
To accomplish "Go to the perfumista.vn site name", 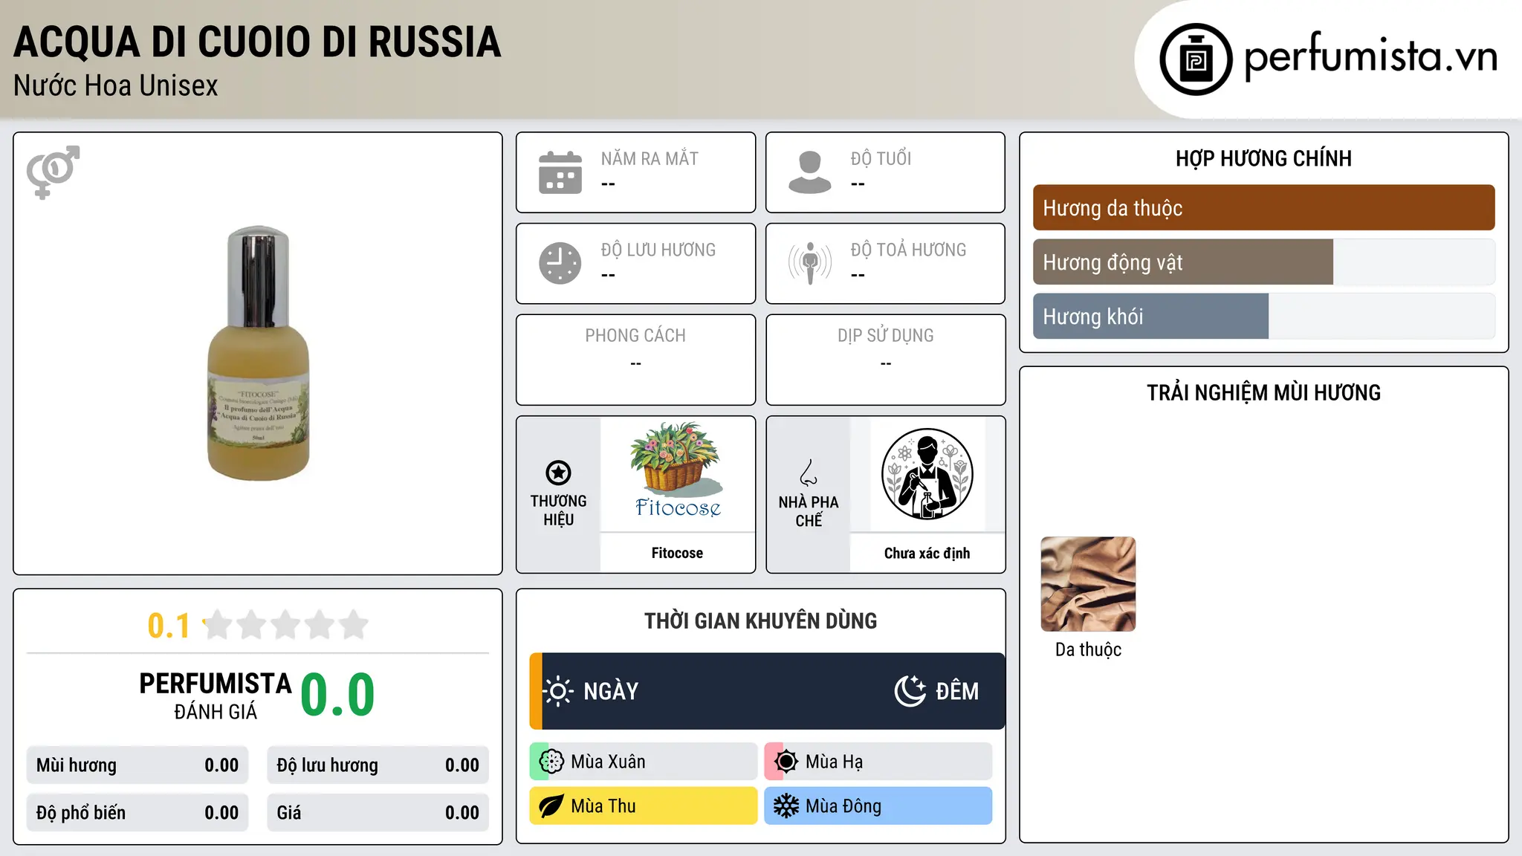I will [x=1370, y=57].
